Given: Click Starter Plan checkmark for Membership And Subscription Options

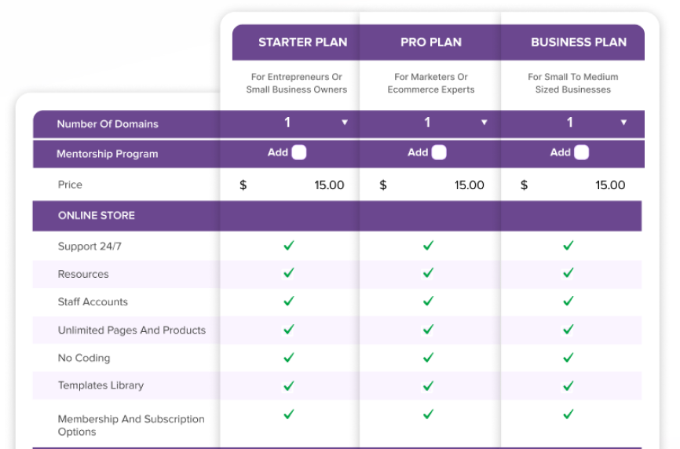Looking at the screenshot, I should (x=289, y=414).
